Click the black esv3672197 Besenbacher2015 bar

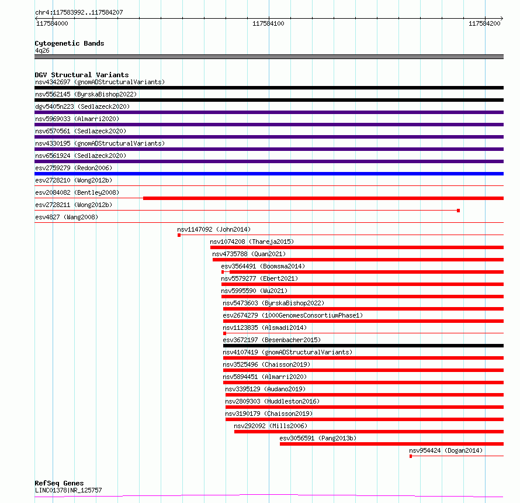[x=363, y=346]
